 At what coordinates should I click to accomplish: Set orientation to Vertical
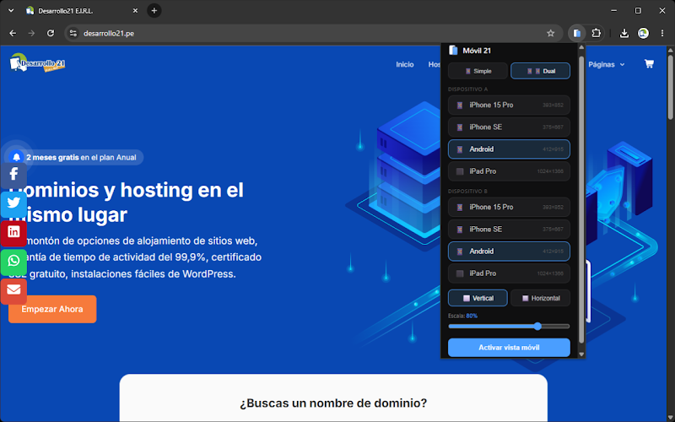tap(478, 298)
